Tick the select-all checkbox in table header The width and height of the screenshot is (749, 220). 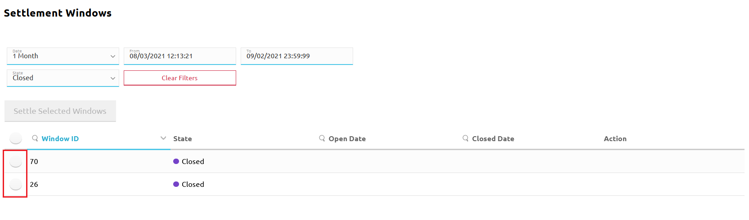pyautogui.click(x=16, y=138)
